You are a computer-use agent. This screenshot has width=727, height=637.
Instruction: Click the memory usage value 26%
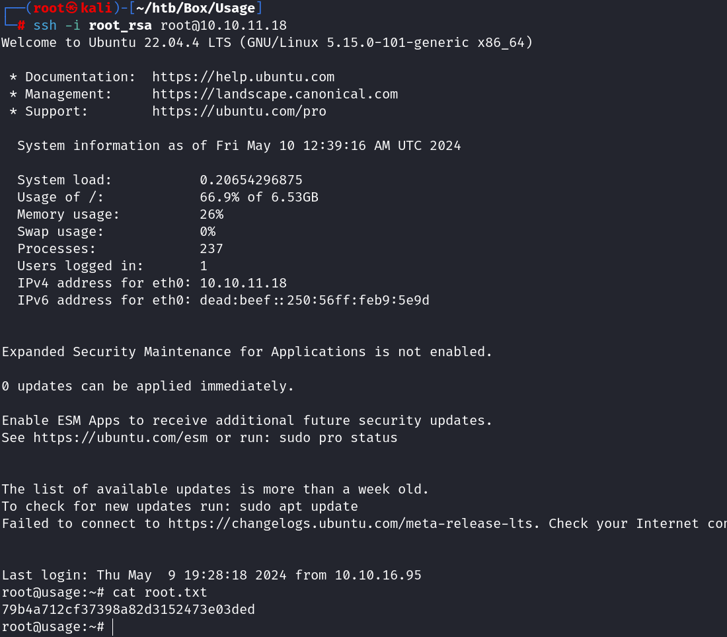pyautogui.click(x=211, y=214)
